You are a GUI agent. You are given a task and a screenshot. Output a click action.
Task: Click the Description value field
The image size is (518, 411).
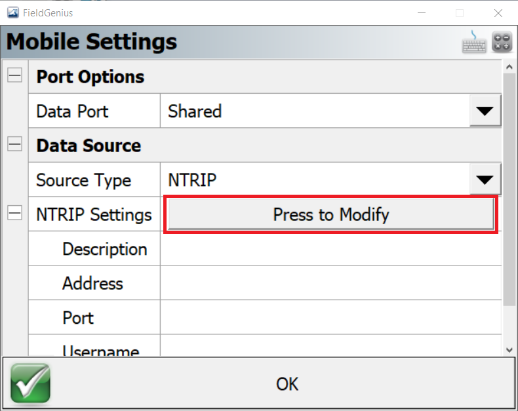[x=330, y=248]
